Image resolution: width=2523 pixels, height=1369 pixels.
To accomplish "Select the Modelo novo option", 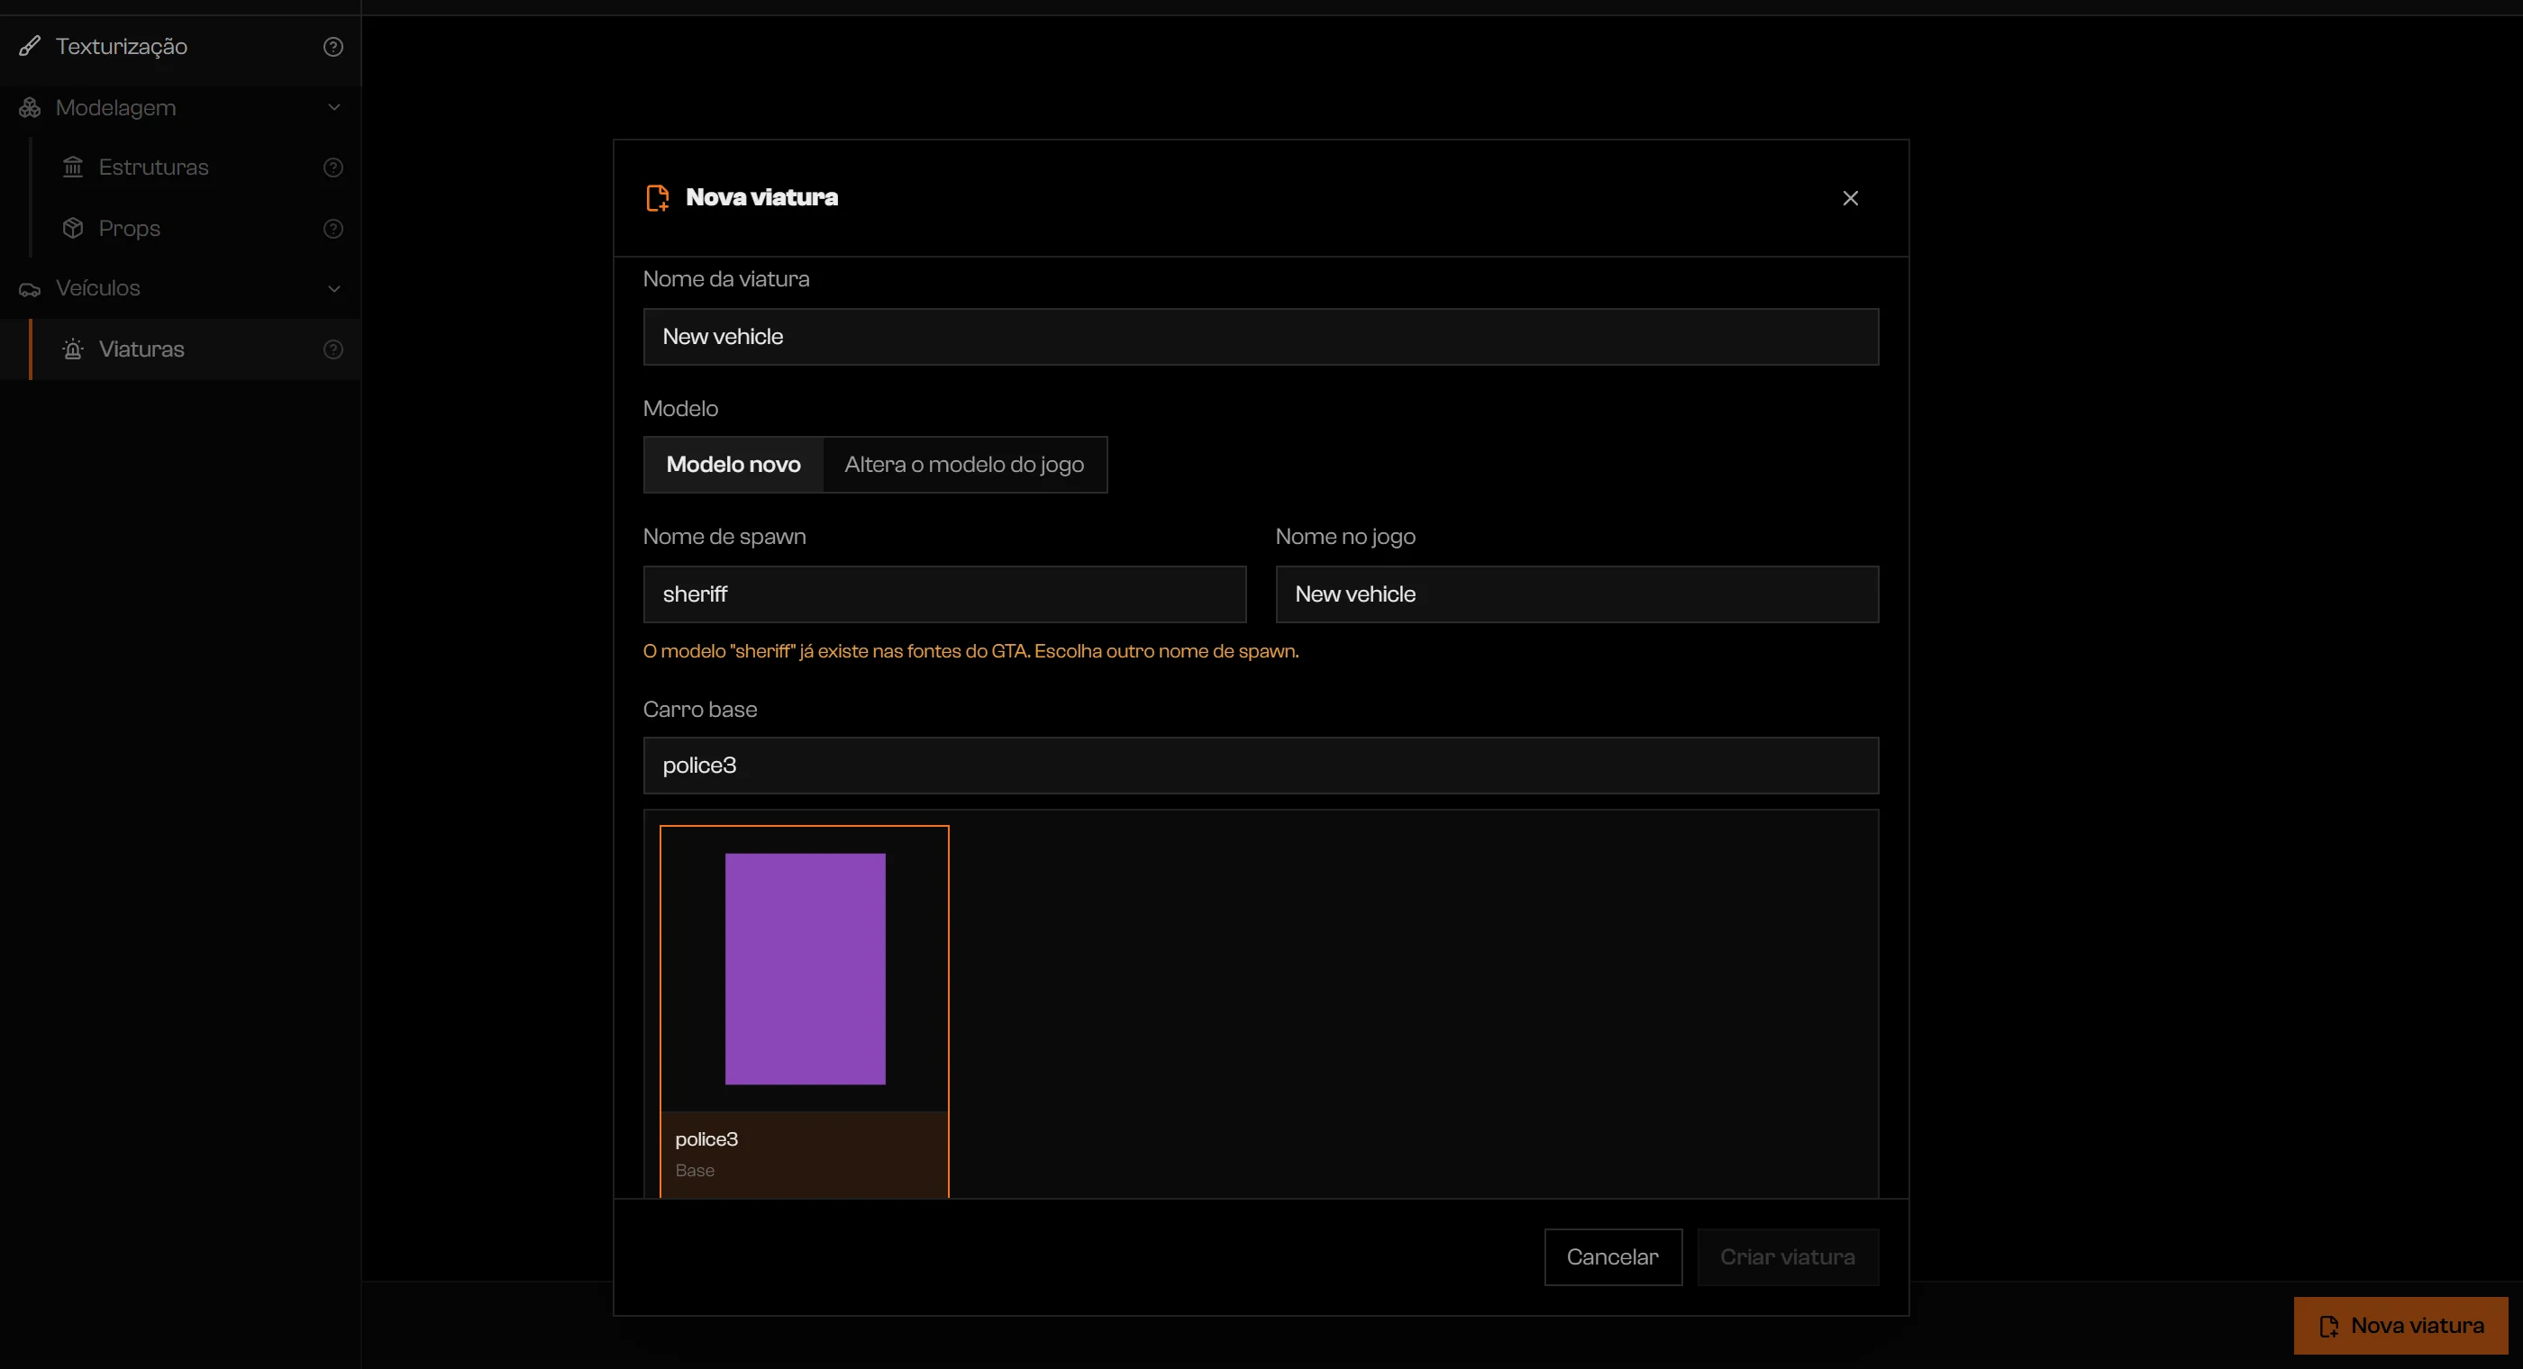I will point(733,464).
